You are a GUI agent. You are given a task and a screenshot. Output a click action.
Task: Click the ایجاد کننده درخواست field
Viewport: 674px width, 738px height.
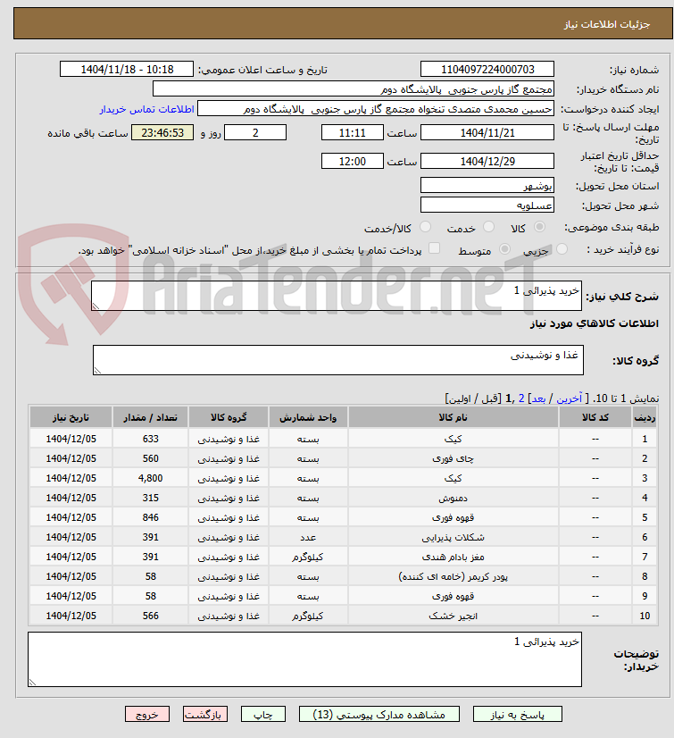[376, 109]
